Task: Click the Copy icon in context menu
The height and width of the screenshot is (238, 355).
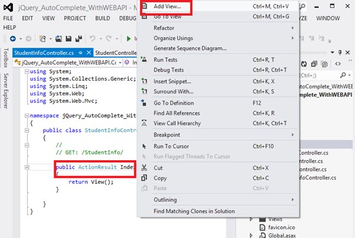Action: point(144,178)
